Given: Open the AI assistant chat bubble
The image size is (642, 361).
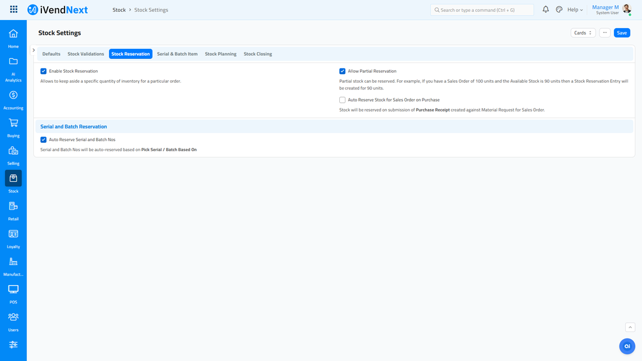Looking at the screenshot, I should click(x=627, y=346).
